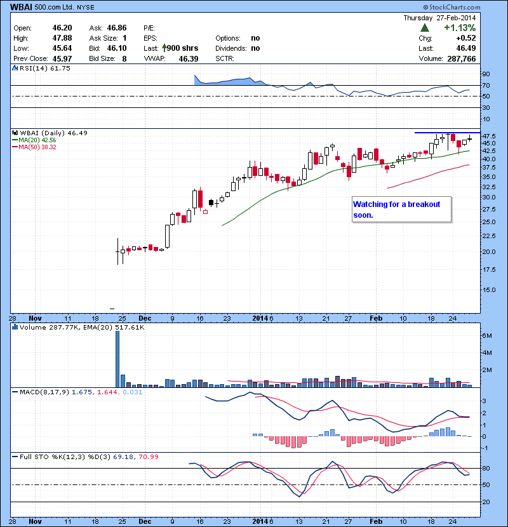
Task: Click the P/E label
Action: (149, 28)
